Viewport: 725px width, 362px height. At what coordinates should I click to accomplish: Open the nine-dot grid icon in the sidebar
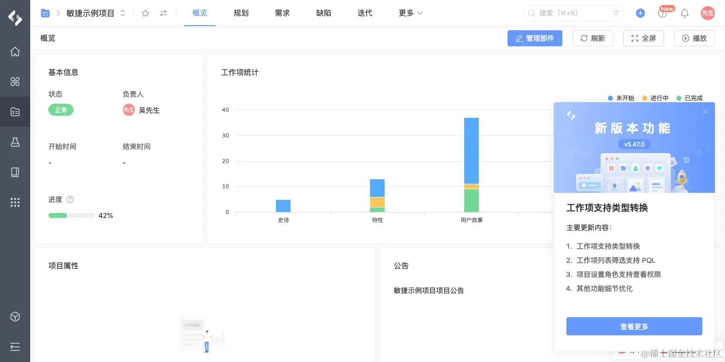[x=15, y=202]
